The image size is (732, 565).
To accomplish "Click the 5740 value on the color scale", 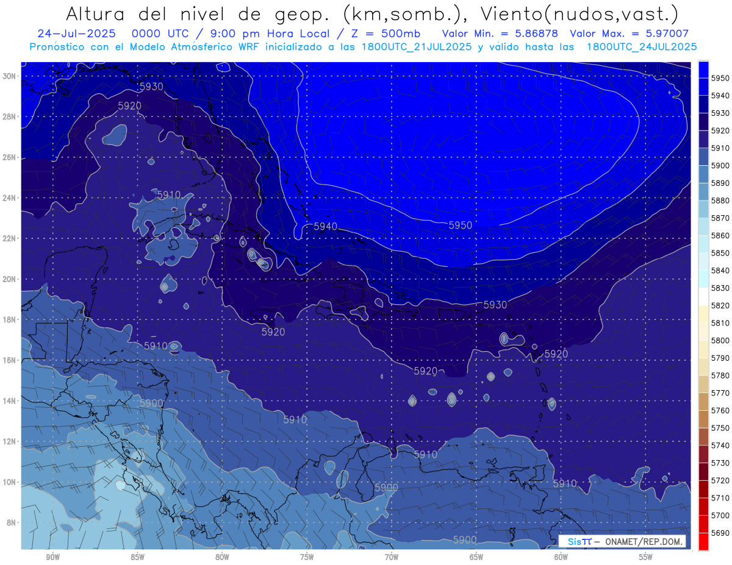I will pyautogui.click(x=720, y=446).
